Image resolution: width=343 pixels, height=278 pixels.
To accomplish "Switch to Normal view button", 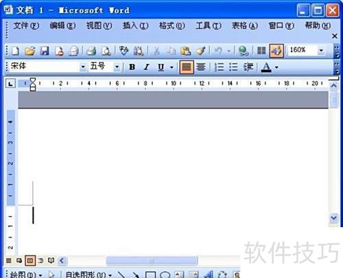I will tap(9, 260).
